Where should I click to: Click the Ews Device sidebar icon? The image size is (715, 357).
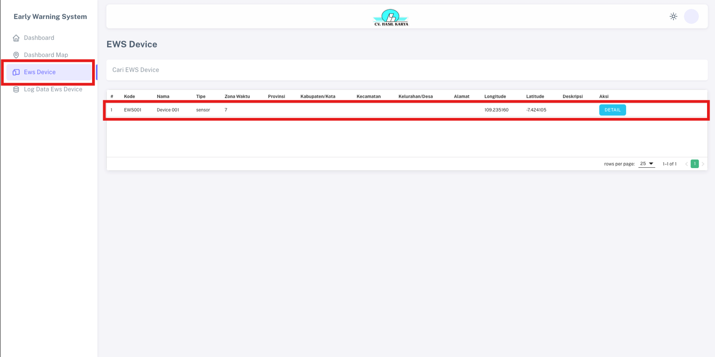pos(16,72)
